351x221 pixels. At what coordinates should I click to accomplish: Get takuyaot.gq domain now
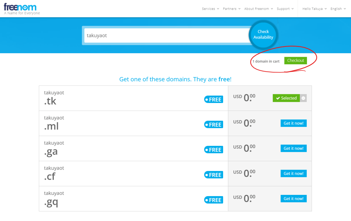coord(294,199)
